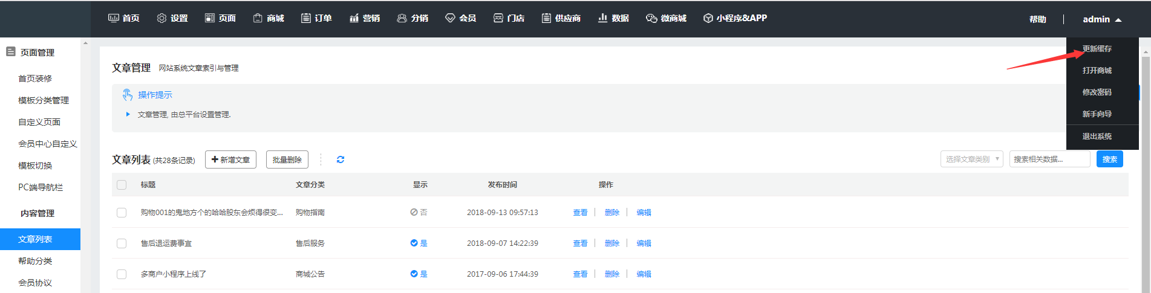Select 退出系统 in the admin menu
Viewport: 1151px width, 293px height.
[x=1097, y=137]
